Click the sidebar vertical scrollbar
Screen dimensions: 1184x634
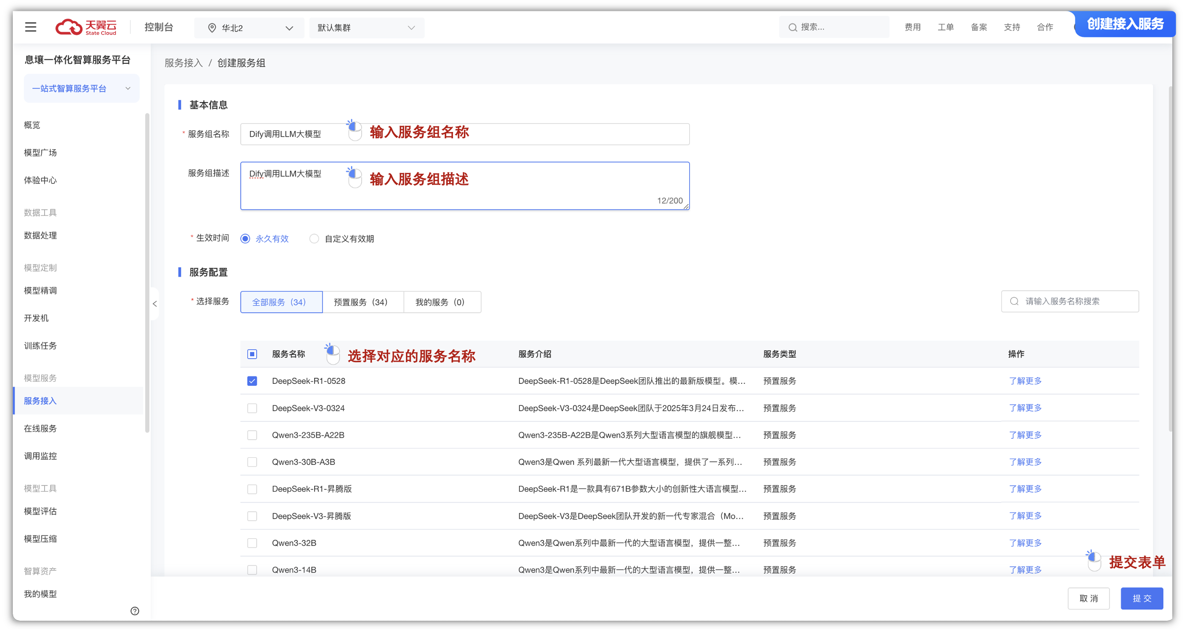pos(147,272)
